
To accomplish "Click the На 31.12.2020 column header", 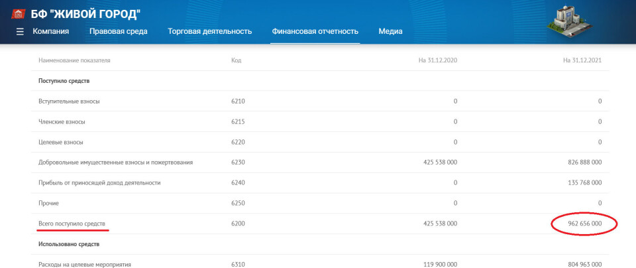I will tap(437, 60).
